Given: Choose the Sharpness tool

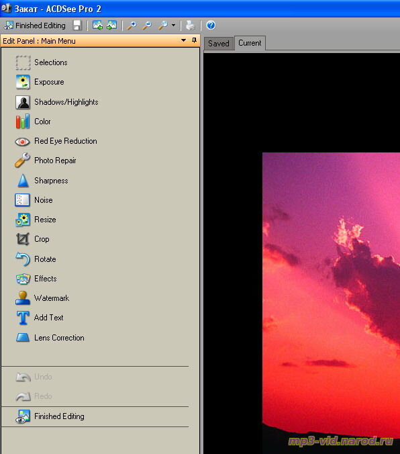Looking at the screenshot, I should point(42,181).
